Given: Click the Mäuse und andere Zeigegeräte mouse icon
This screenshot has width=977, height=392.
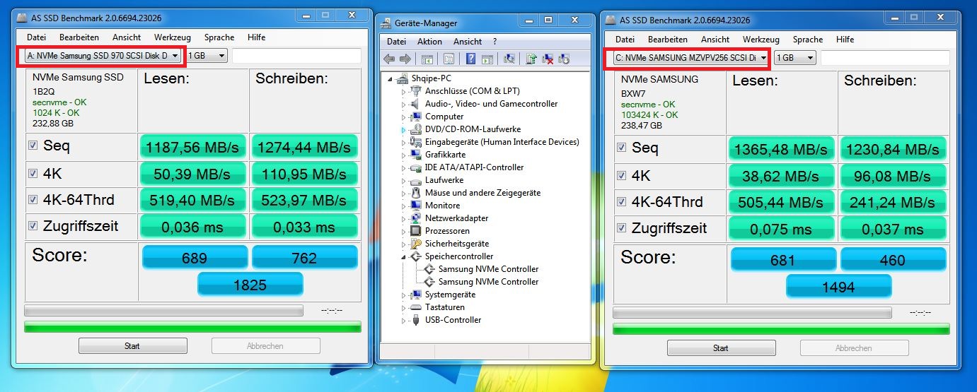Looking at the screenshot, I should click(x=416, y=193).
